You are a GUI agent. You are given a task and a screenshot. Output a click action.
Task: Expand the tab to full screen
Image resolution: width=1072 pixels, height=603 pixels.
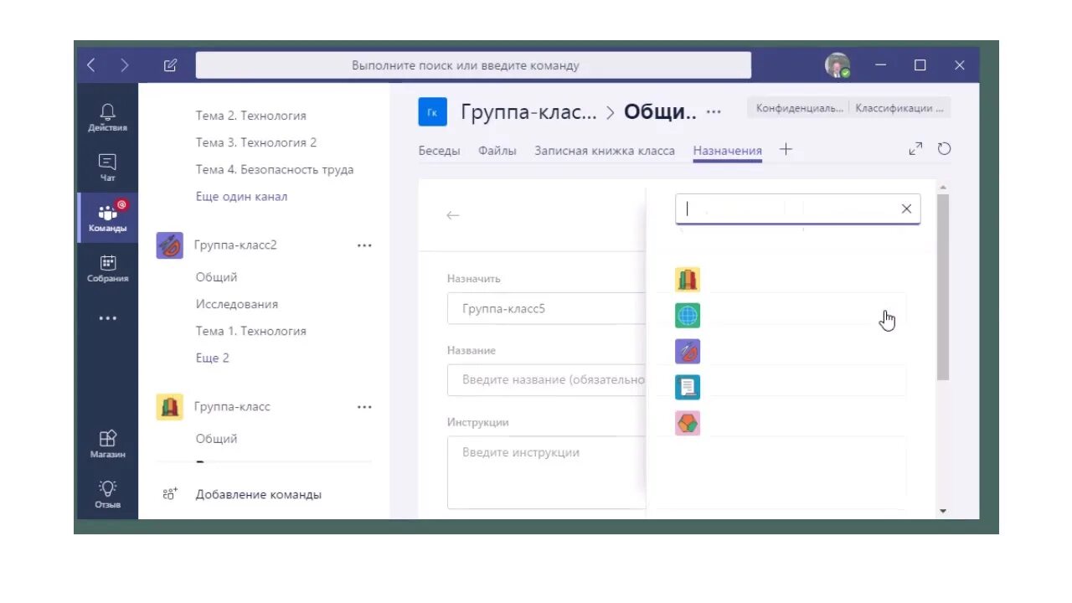click(915, 149)
